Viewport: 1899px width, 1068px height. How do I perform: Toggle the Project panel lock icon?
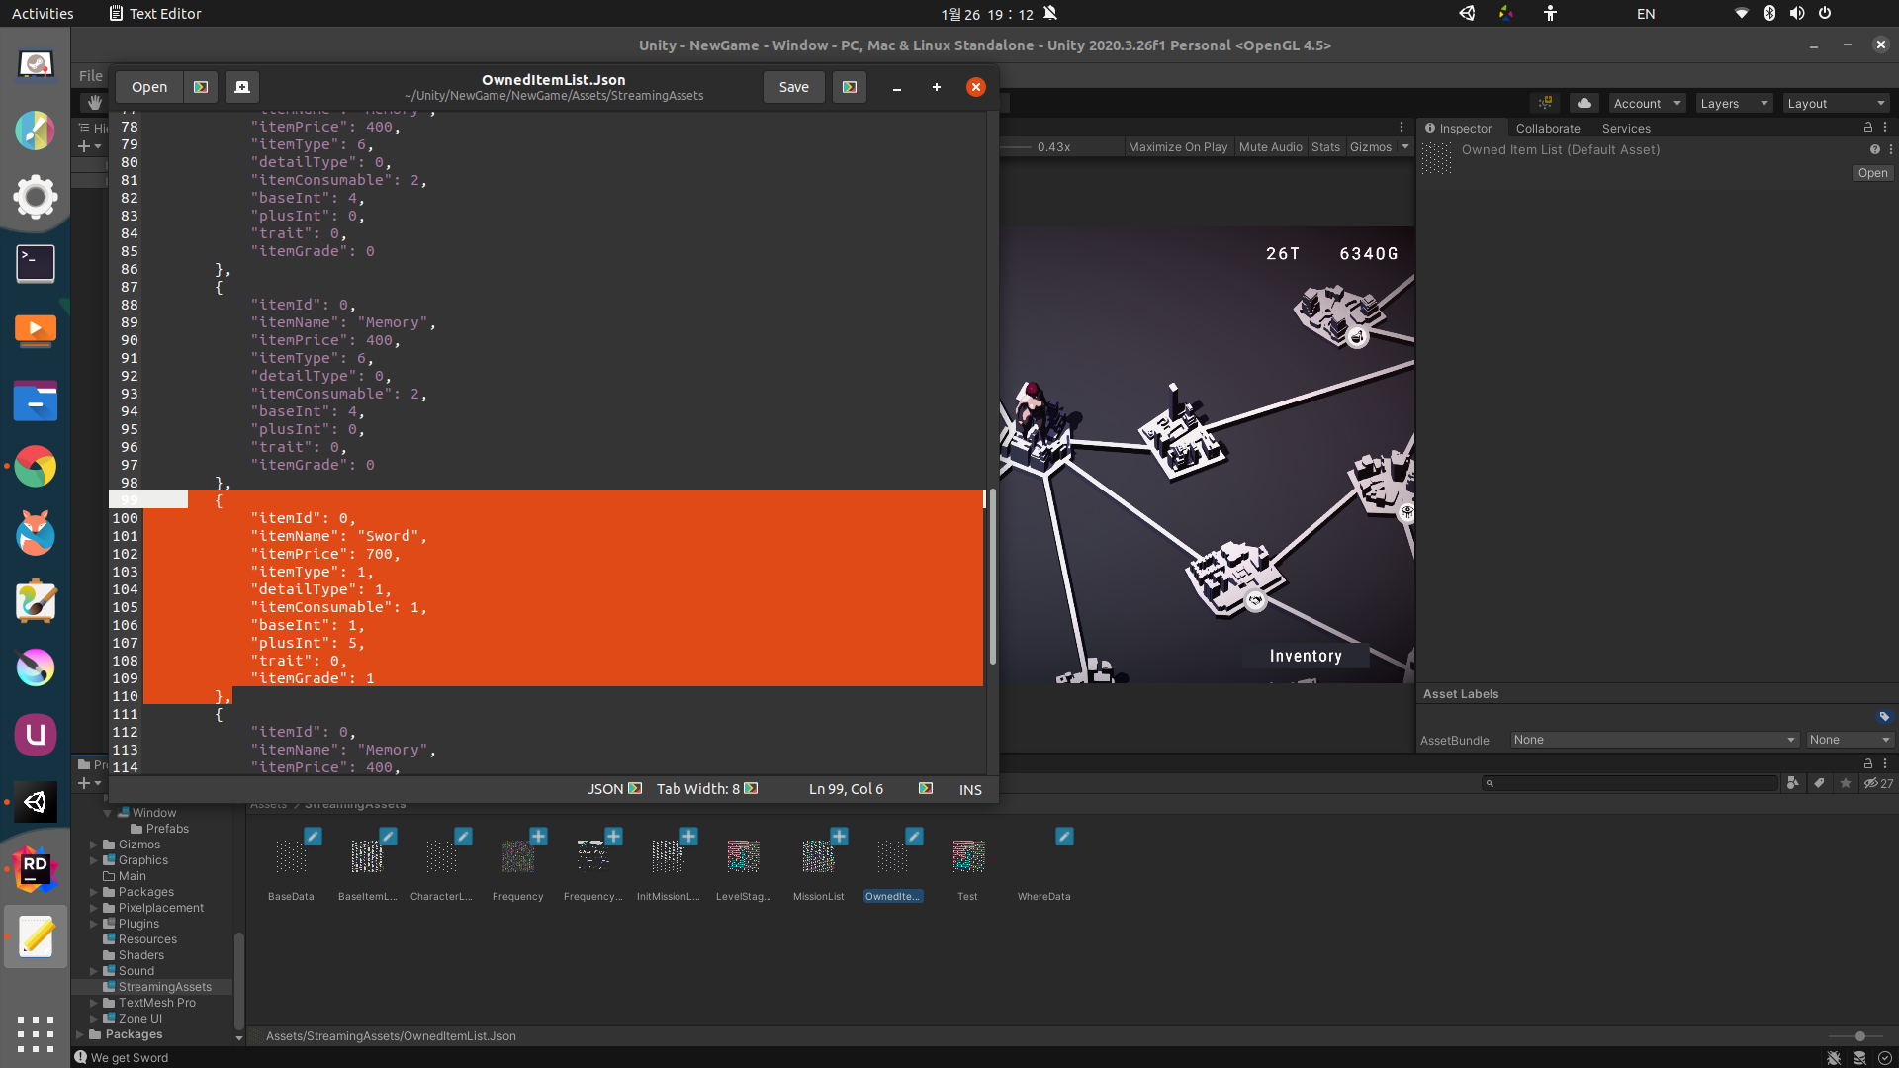pos(1868,763)
